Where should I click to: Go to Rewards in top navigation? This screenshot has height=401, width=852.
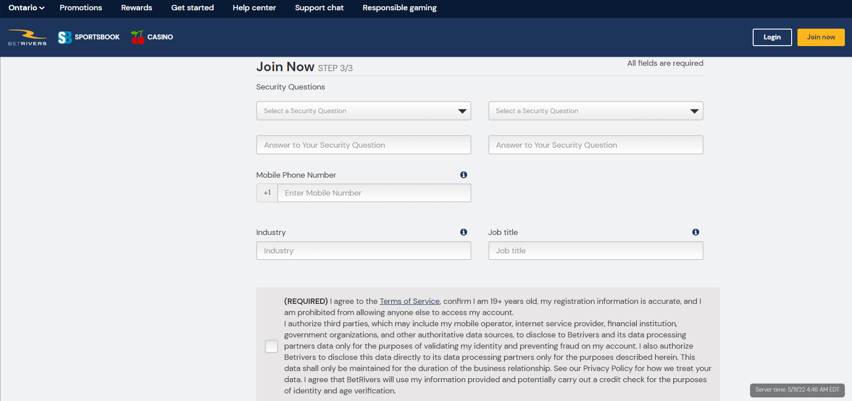point(136,8)
